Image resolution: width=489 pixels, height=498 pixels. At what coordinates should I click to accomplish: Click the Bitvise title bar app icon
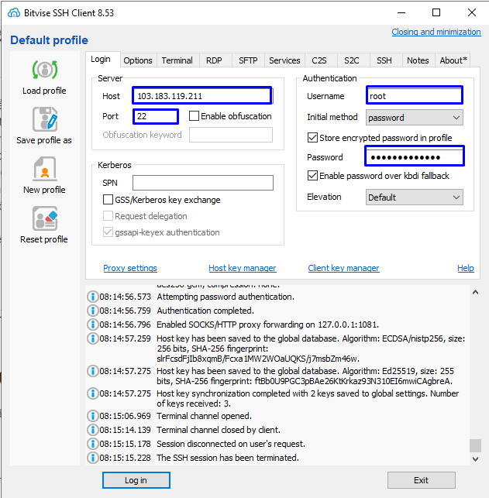(x=13, y=12)
